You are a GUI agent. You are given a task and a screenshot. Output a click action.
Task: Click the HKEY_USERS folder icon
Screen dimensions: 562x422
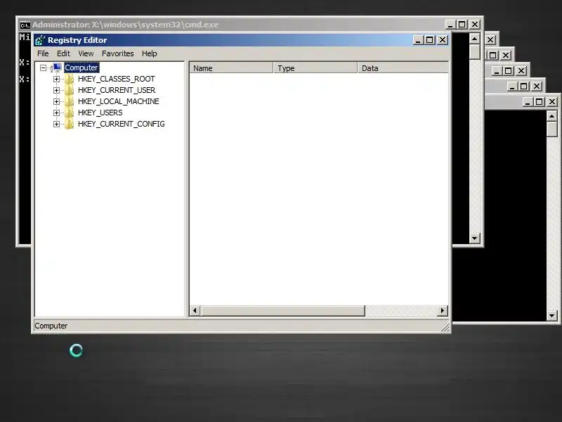click(x=69, y=113)
